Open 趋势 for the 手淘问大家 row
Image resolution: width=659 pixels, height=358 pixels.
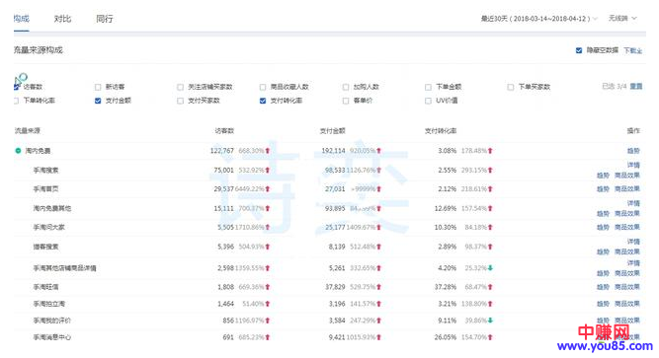603,227
